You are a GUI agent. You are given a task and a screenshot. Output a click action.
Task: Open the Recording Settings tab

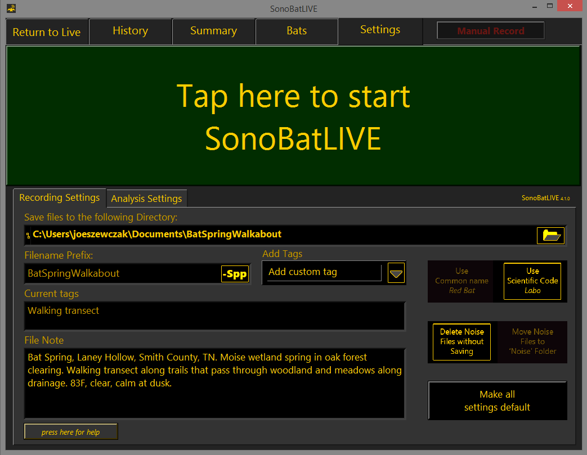click(59, 198)
